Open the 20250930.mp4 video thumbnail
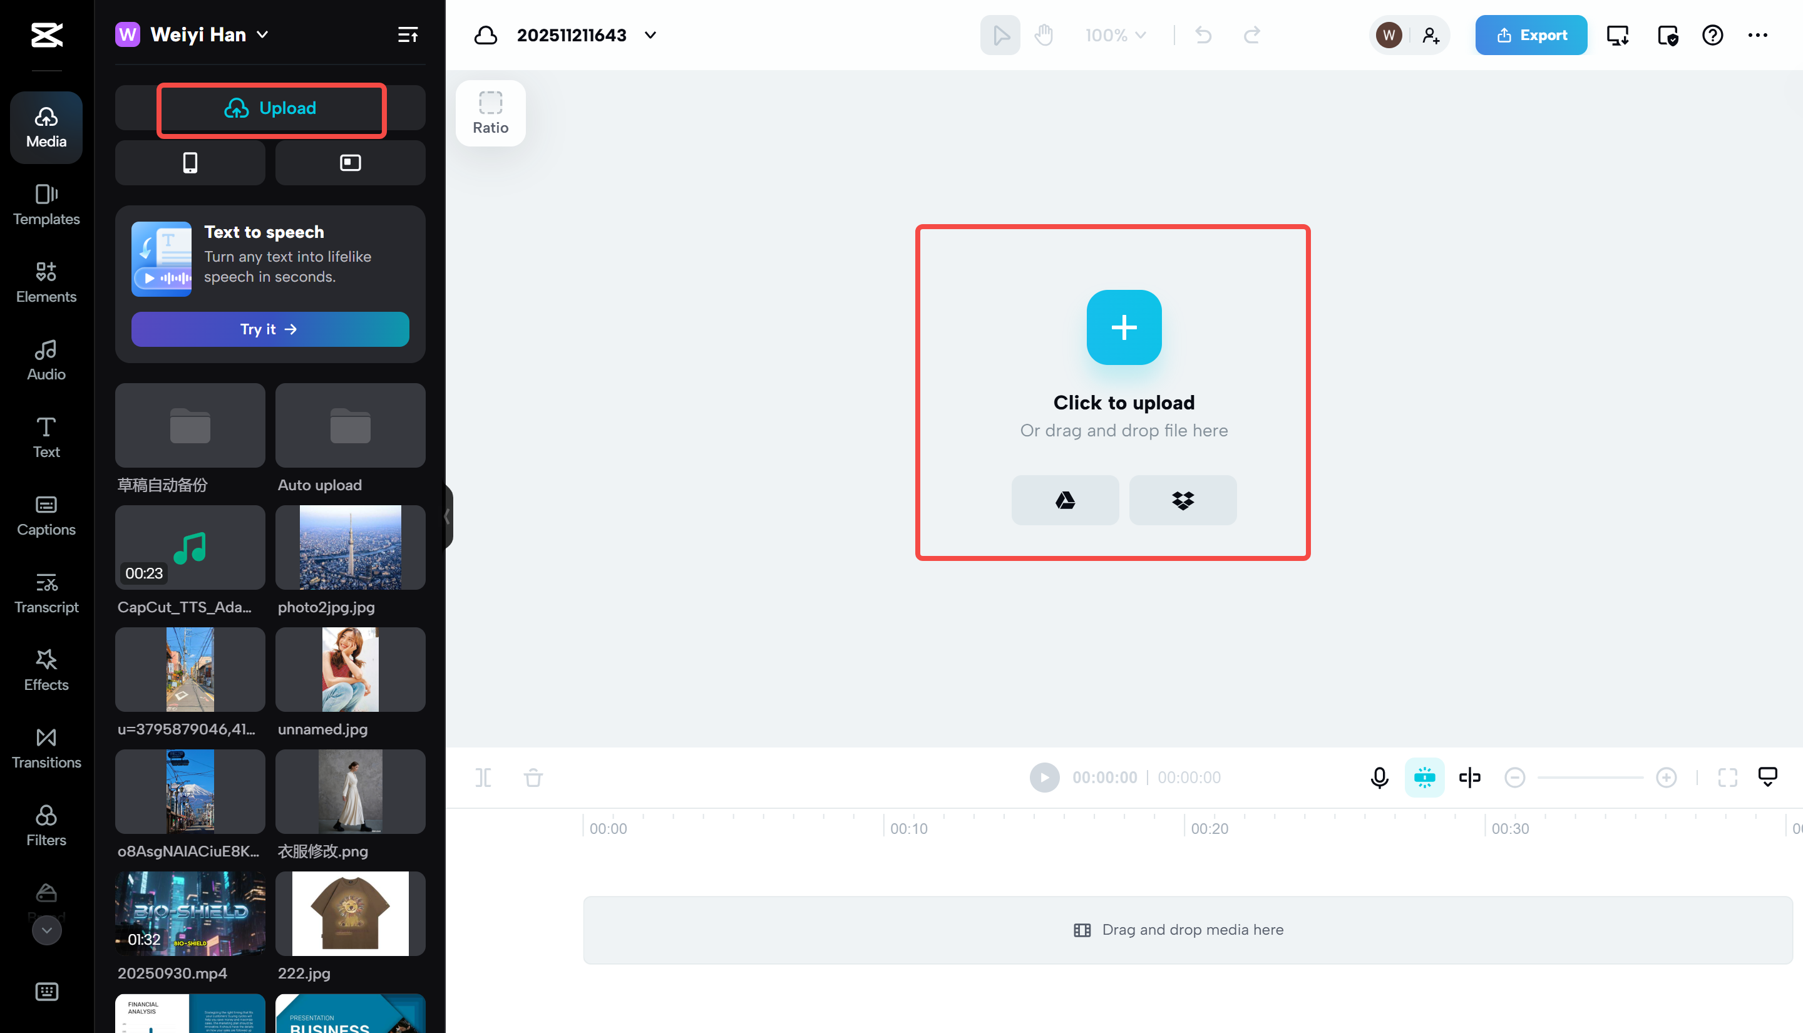Image resolution: width=1803 pixels, height=1033 pixels. 190,913
